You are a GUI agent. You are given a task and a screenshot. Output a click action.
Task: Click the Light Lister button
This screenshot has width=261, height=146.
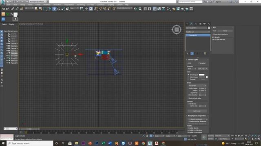pos(197,111)
